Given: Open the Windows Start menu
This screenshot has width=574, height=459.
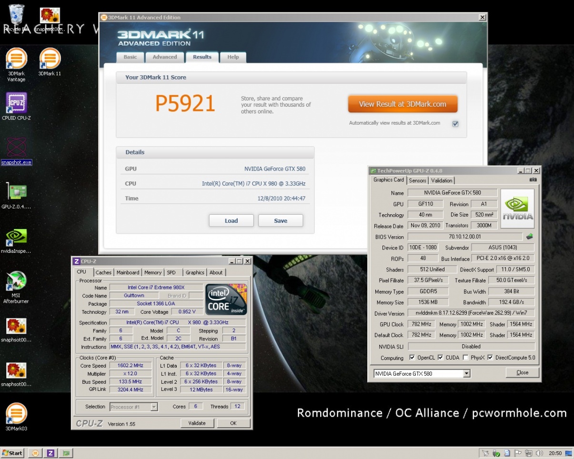Looking at the screenshot, I should tap(13, 453).
